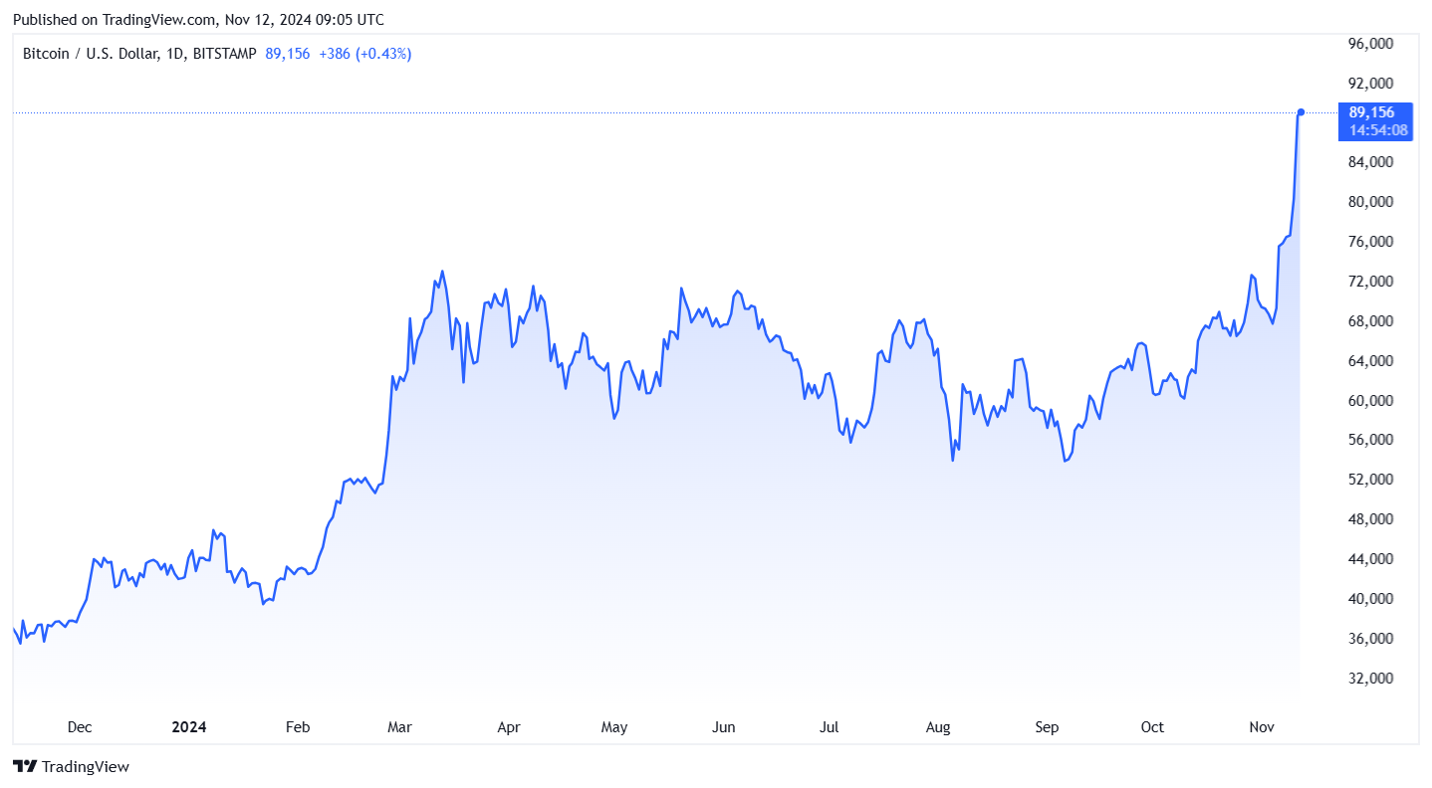Viewport: 1432px width, 788px height.
Task: Select the 64,000 level on price axis
Action: click(x=1369, y=361)
